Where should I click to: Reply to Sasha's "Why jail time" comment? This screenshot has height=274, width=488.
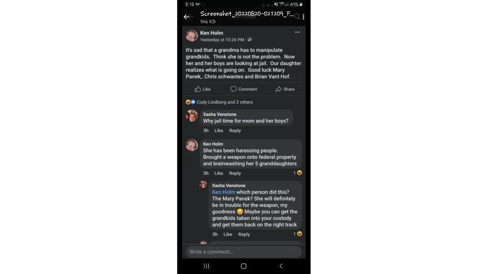[x=235, y=131]
